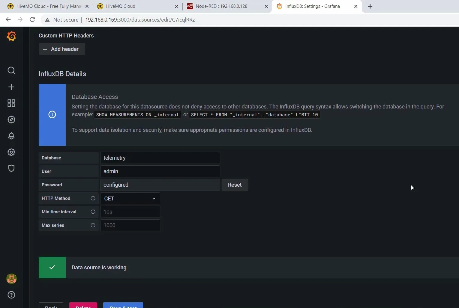
Task: Show HTTP Method info tooltip icon
Action: coord(93,198)
